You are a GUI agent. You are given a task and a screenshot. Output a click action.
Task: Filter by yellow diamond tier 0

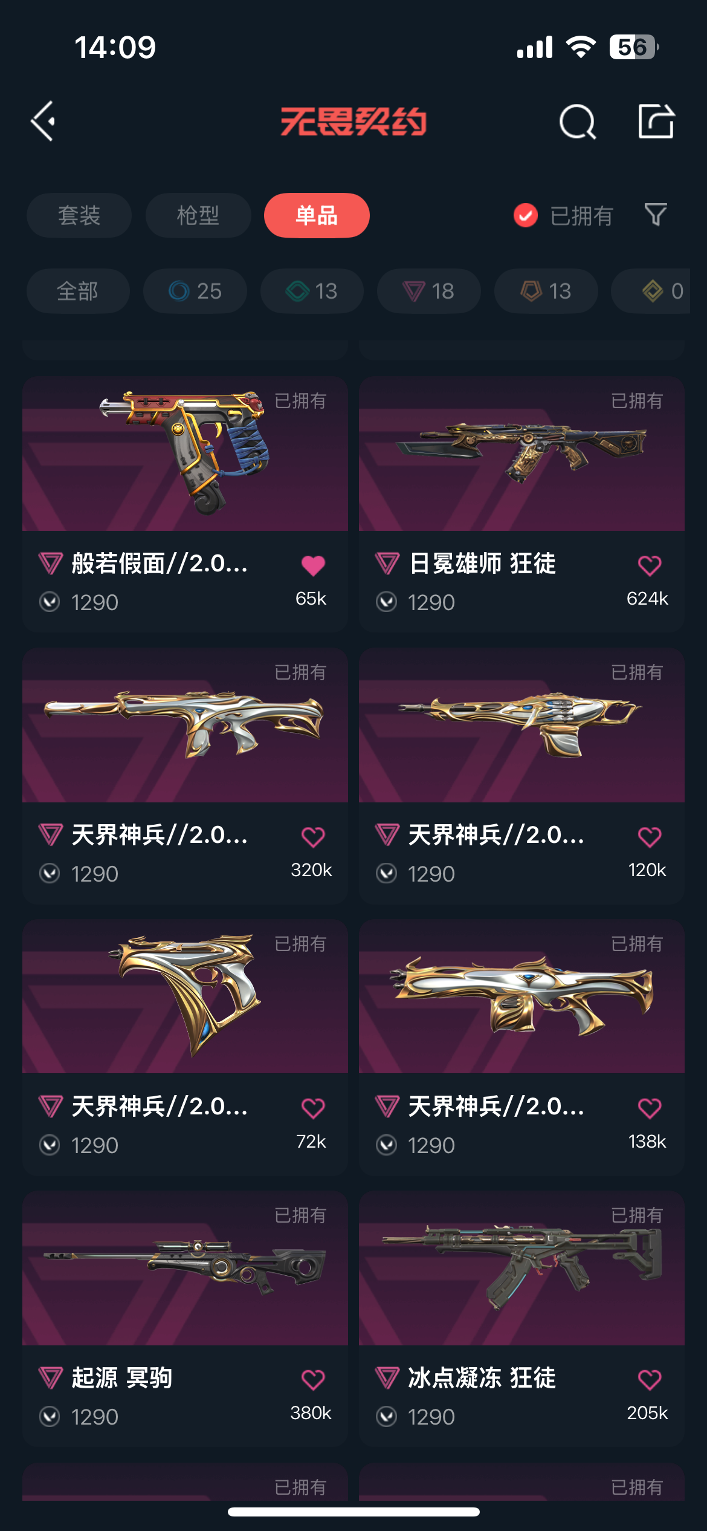651,291
